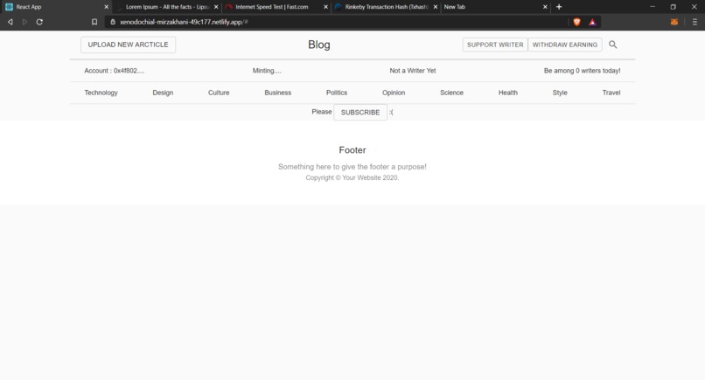Screen dimensions: 705x380
Task: Click the Blog title heading
Action: point(319,45)
